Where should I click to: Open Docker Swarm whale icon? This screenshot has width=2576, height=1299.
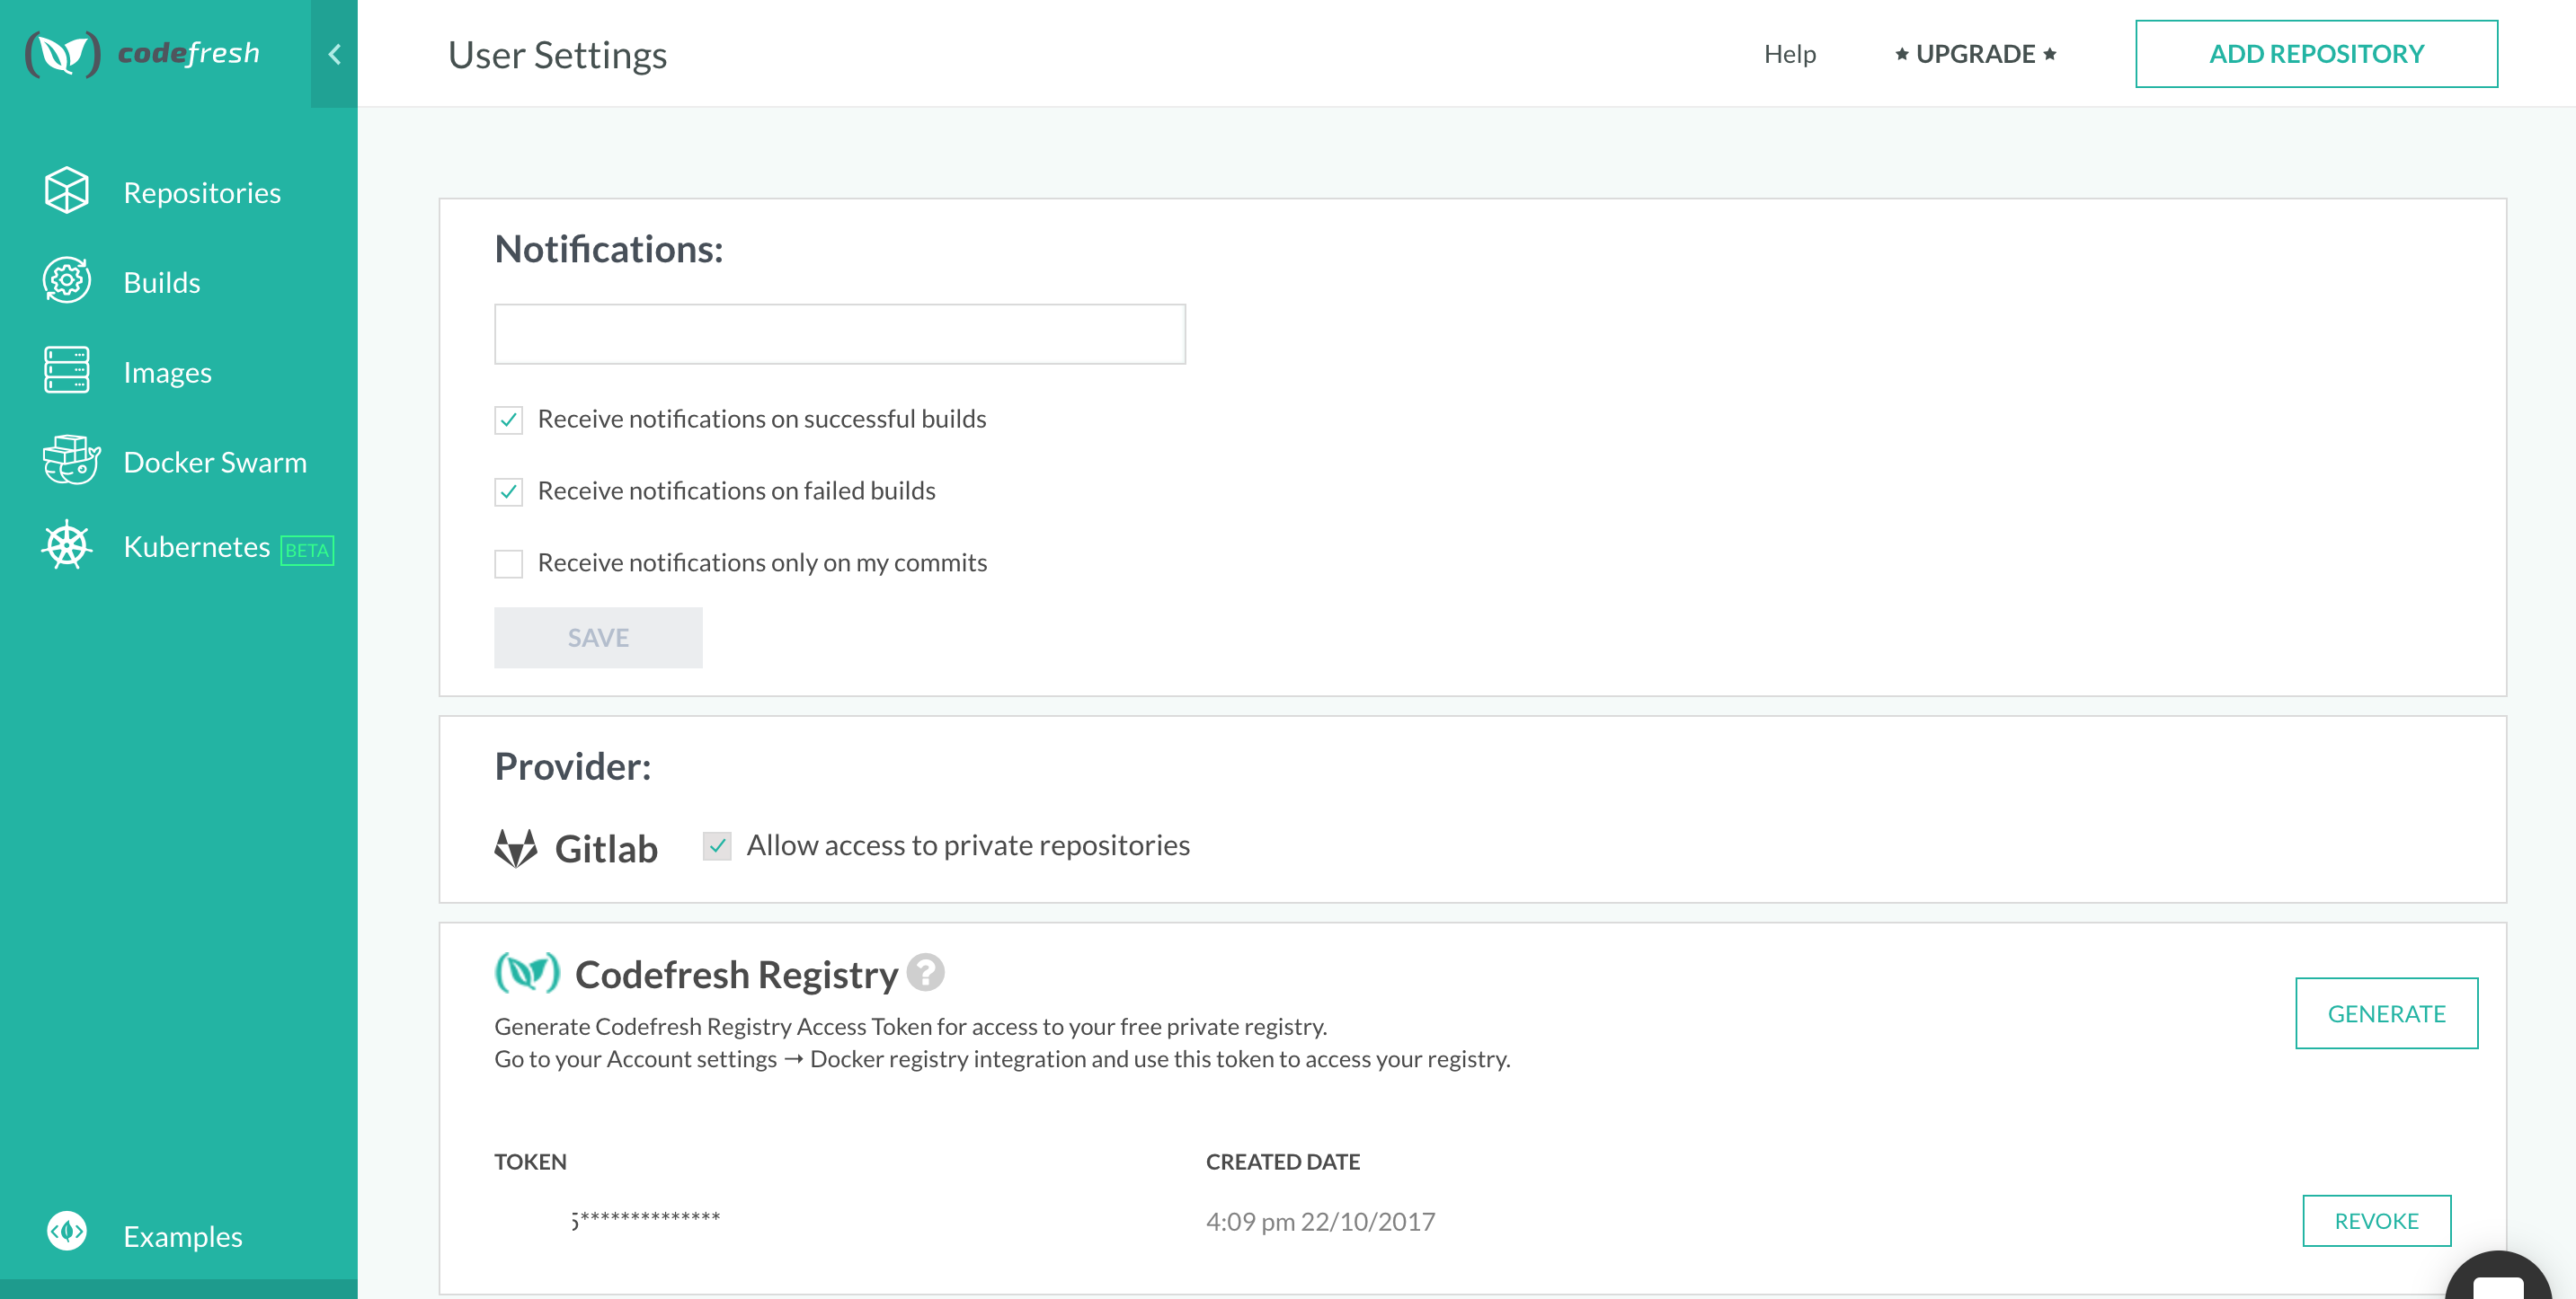[x=70, y=461]
